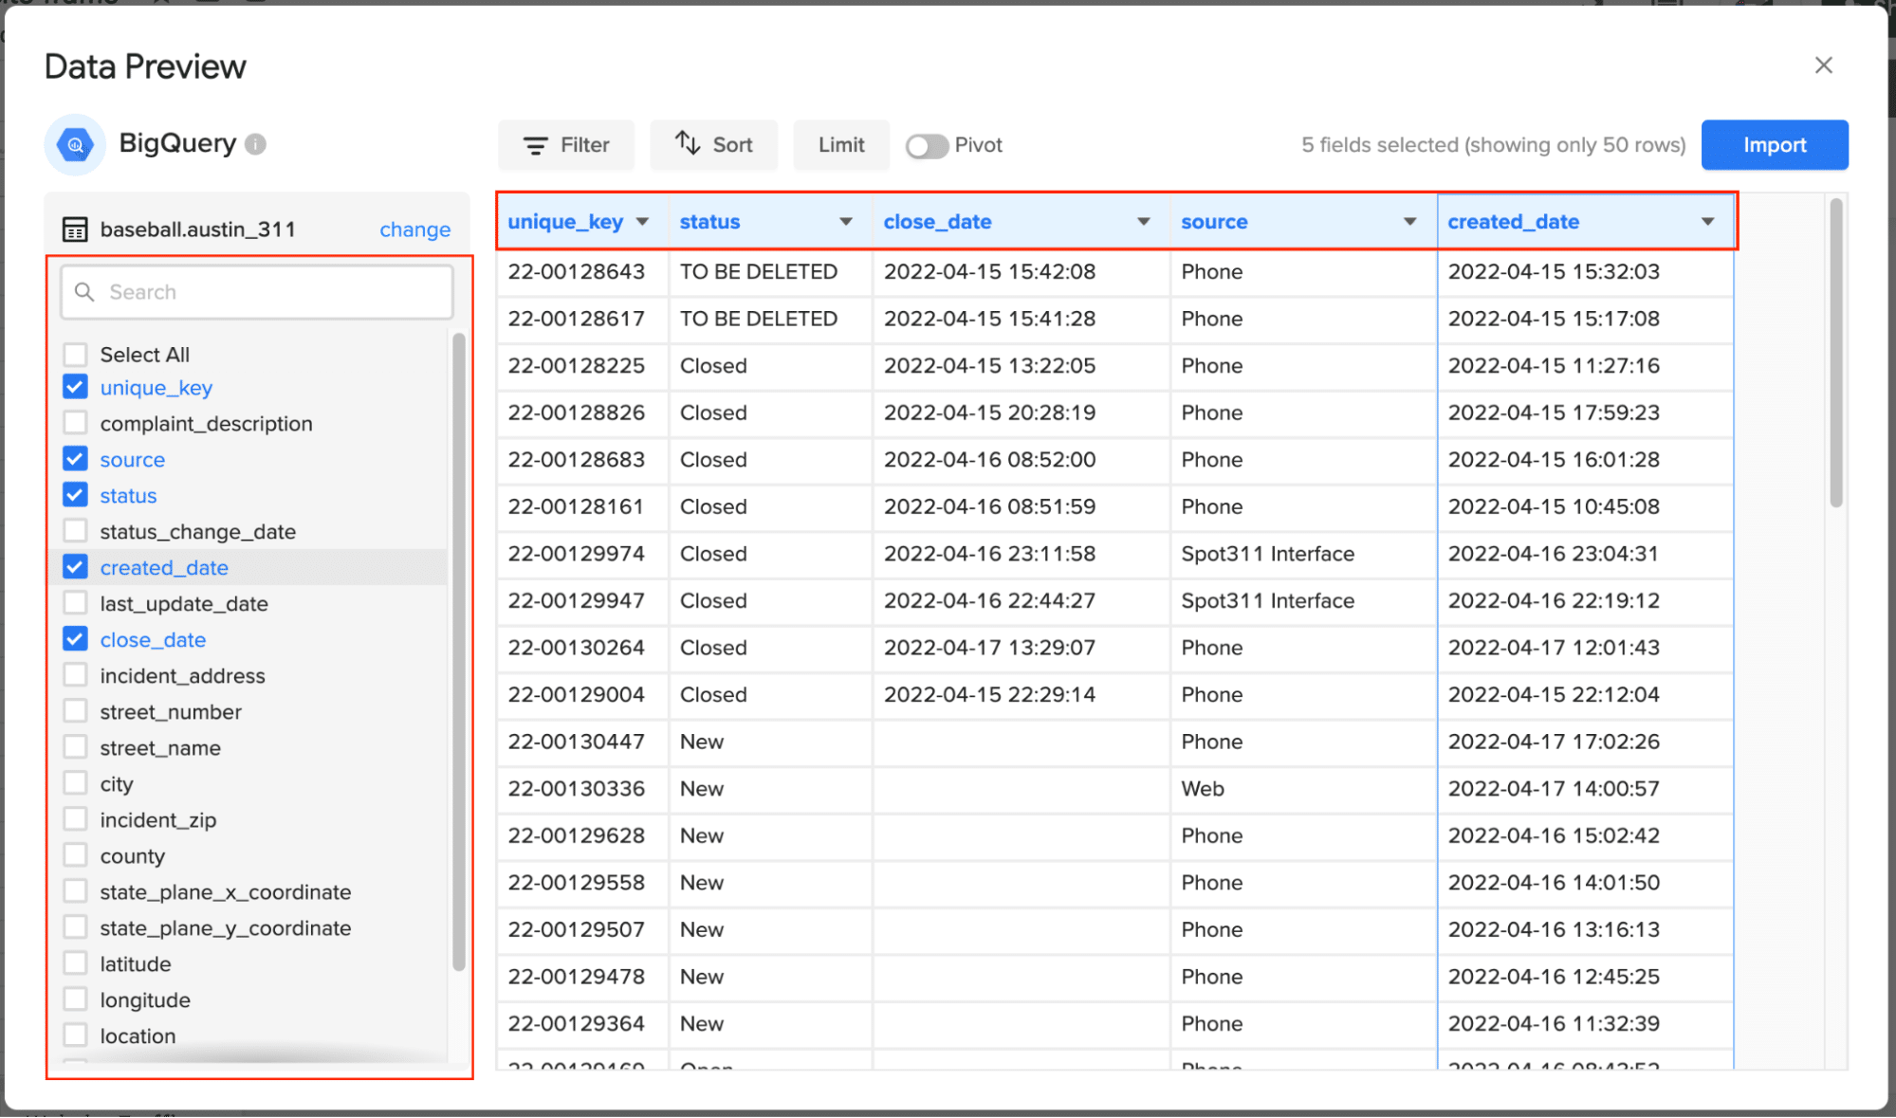Viewport: 1896px width, 1118px height.
Task: Click the sort arrows icon
Action: [x=688, y=144]
